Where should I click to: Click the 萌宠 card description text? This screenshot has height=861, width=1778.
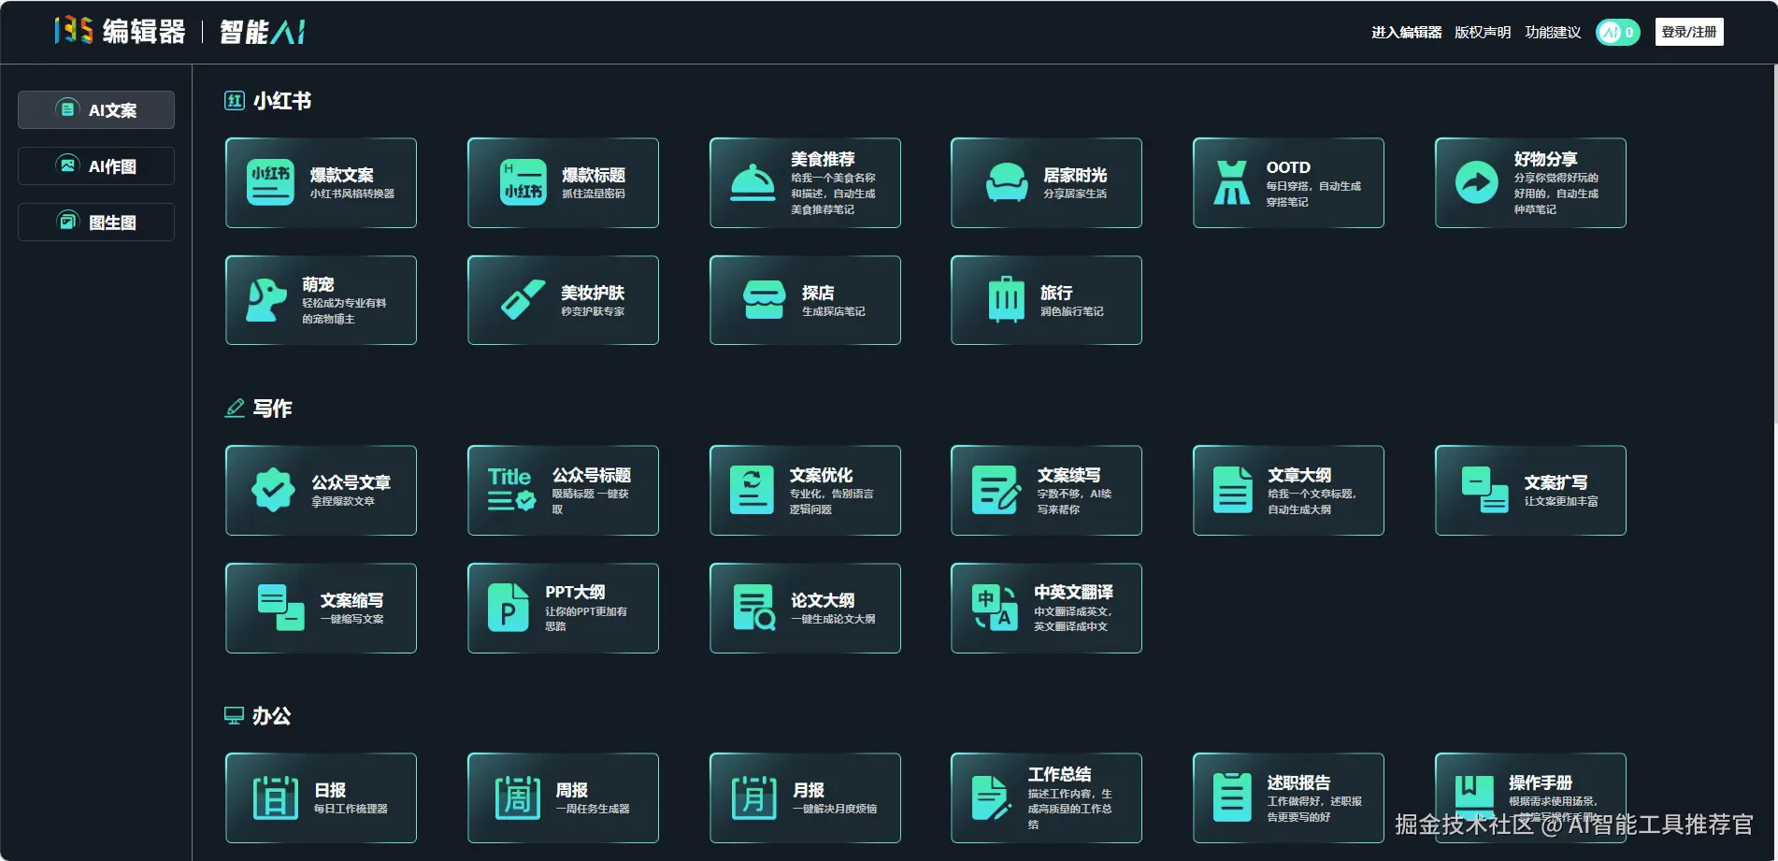click(x=344, y=311)
